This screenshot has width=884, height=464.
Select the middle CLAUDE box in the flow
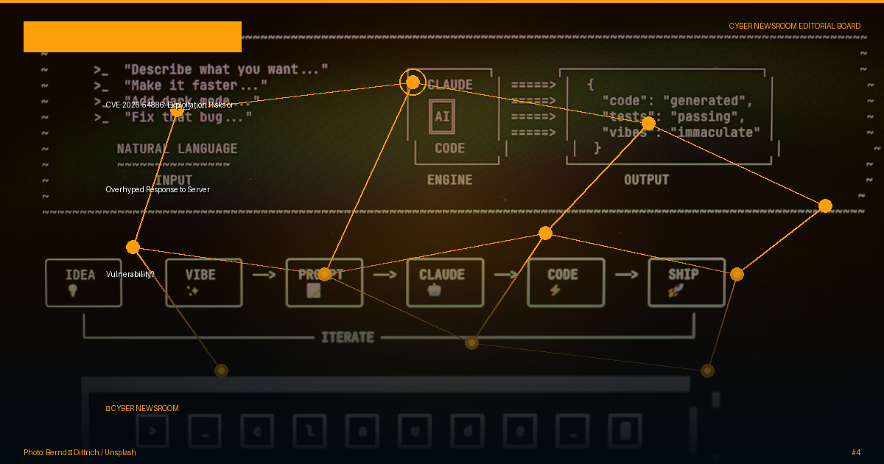[446, 282]
